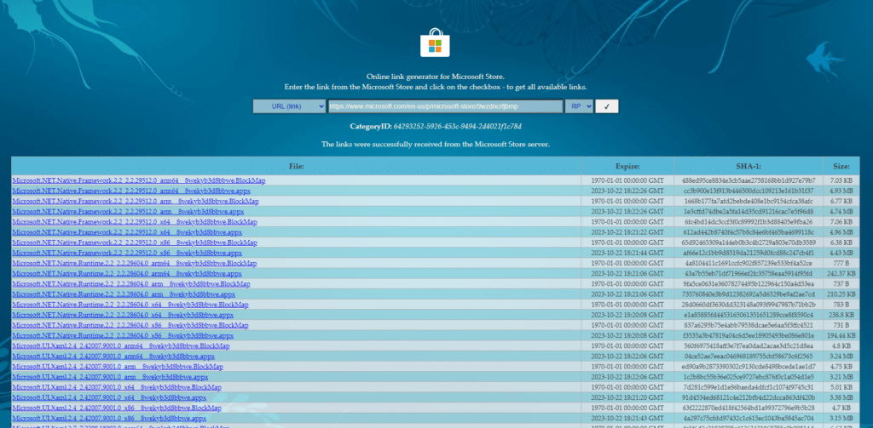
Task: Download NET.Native.Runtime 2.2.28604.0 arm64 appx file
Action: coord(127,273)
